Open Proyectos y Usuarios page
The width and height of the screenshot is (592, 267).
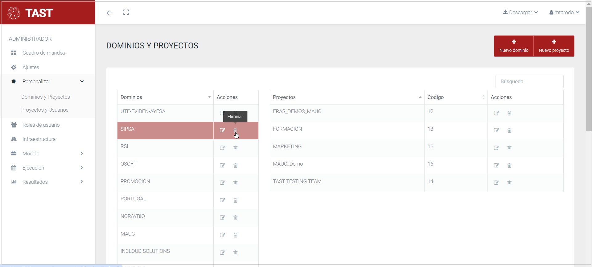click(x=45, y=110)
